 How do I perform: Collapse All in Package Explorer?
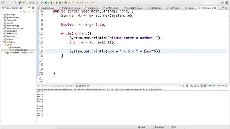(x=21, y=12)
